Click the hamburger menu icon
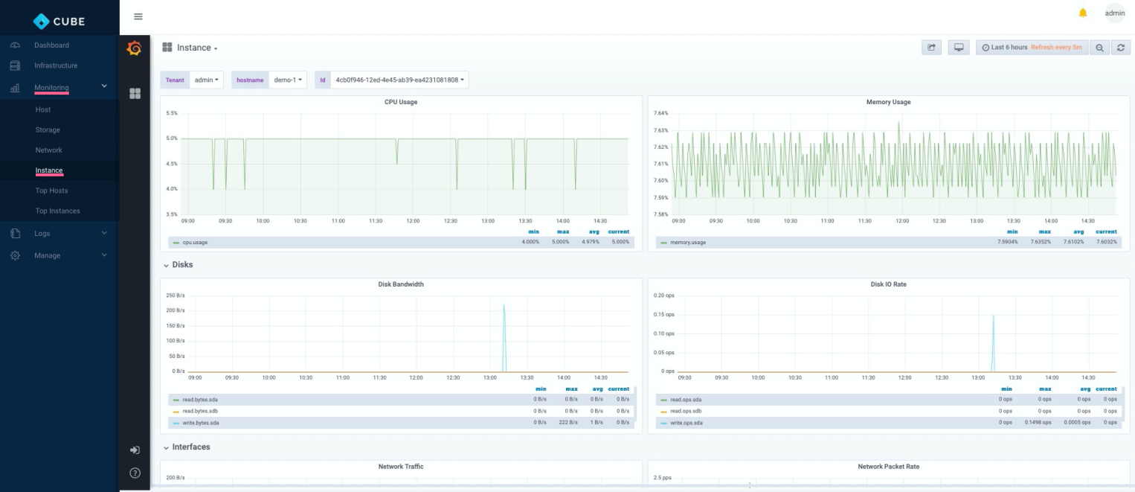The image size is (1135, 492). pyautogui.click(x=138, y=16)
